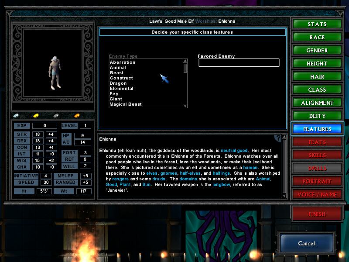Click the Favored Enemy field
The width and height of the screenshot is (349, 262).
point(239,63)
